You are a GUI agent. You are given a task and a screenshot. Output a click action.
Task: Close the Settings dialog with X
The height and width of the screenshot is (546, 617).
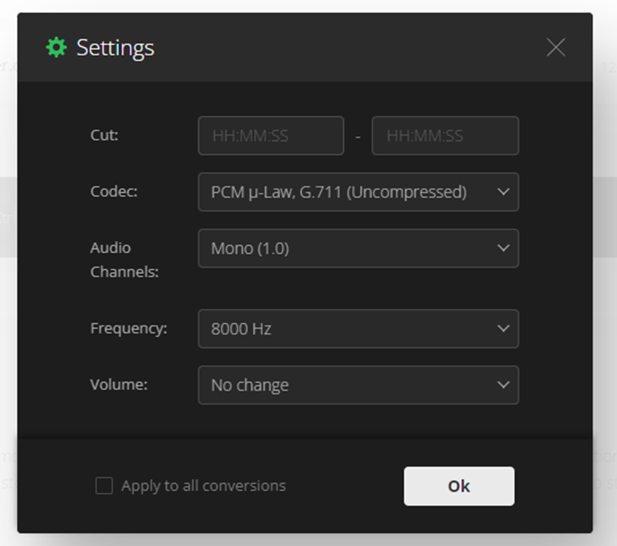click(556, 47)
